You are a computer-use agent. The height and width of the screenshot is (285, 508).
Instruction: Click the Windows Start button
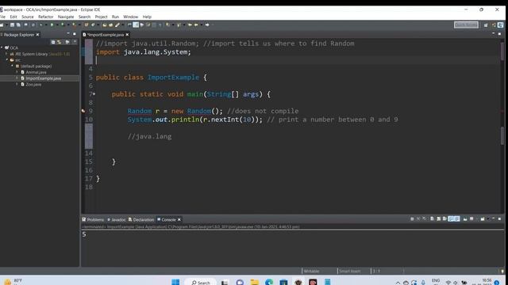click(x=175, y=282)
